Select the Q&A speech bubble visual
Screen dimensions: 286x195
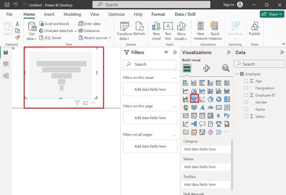click(x=202, y=124)
